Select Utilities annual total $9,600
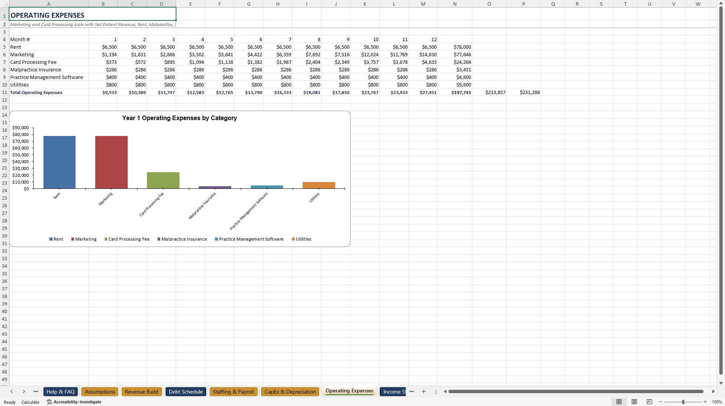Viewport: 725px width, 406px height. click(x=455, y=85)
